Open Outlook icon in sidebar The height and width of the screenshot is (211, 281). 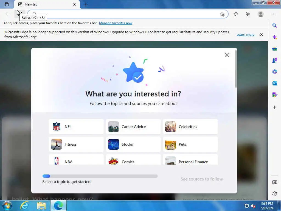(x=274, y=83)
